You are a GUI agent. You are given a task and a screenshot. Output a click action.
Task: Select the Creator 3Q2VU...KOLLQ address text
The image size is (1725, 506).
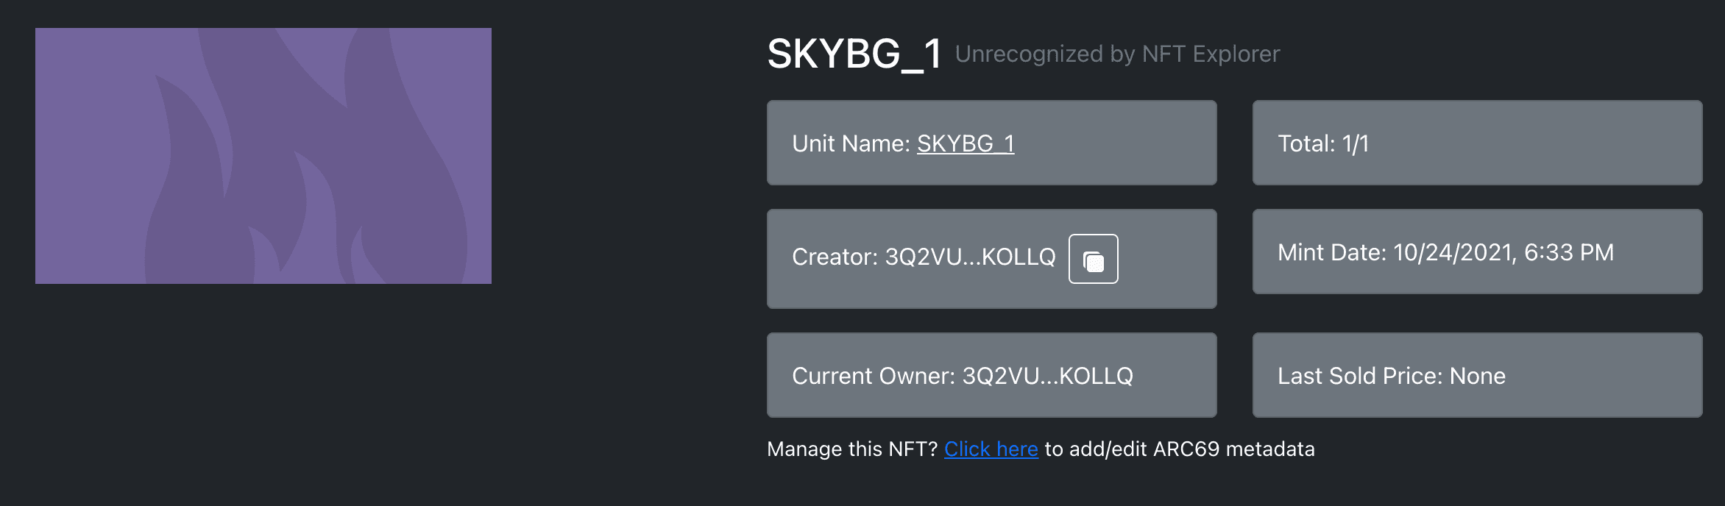point(970,257)
